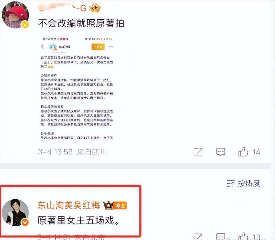Click the gold crown badge beside the -G username
The image size is (275, 240).
95,8
